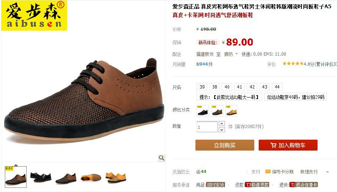Select shoe size 42

(x=252, y=87)
